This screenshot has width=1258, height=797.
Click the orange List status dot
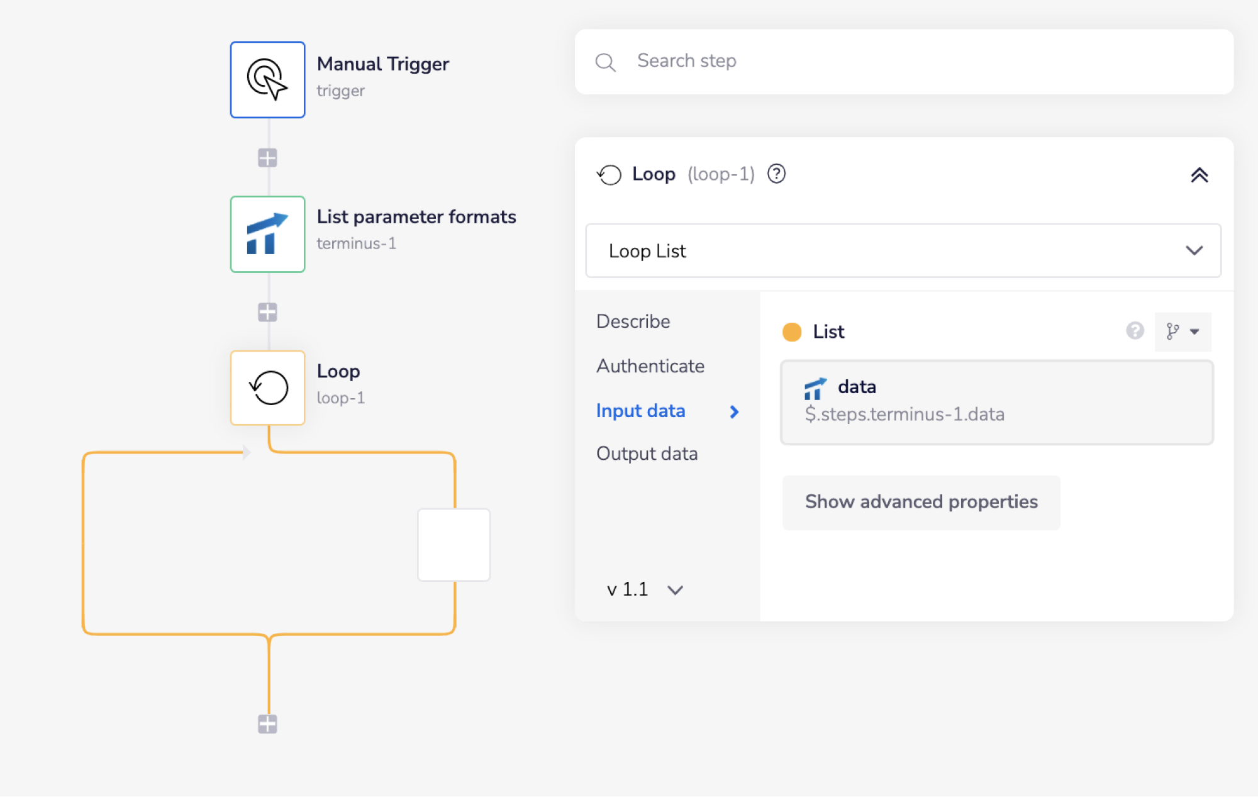(x=791, y=332)
